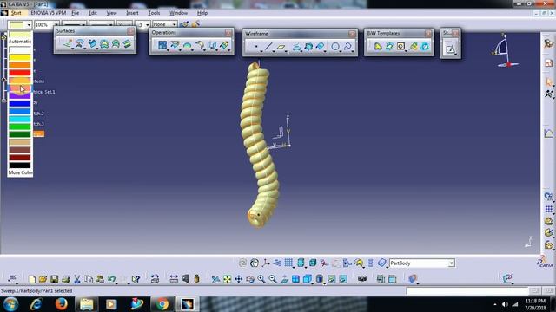
Task: Pick the bright green color swatch
Action: click(x=20, y=127)
